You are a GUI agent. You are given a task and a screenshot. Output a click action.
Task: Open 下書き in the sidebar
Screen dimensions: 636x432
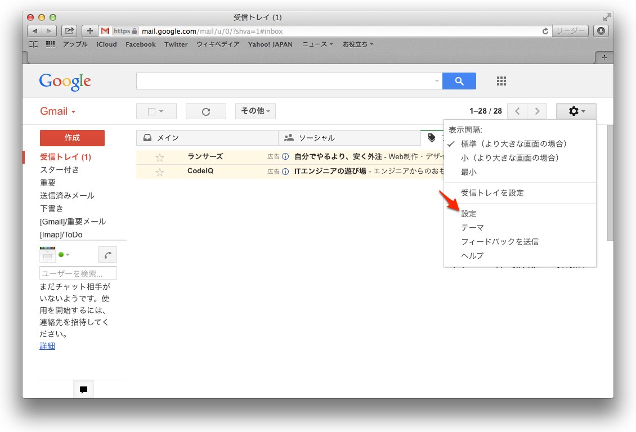[x=52, y=209]
